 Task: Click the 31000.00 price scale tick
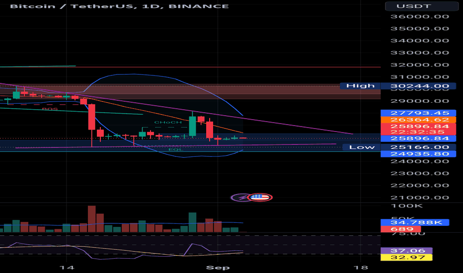point(420,77)
